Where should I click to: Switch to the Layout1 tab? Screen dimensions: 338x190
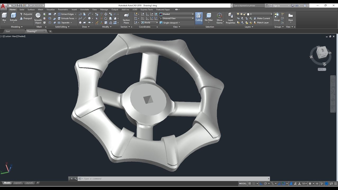click(18, 183)
